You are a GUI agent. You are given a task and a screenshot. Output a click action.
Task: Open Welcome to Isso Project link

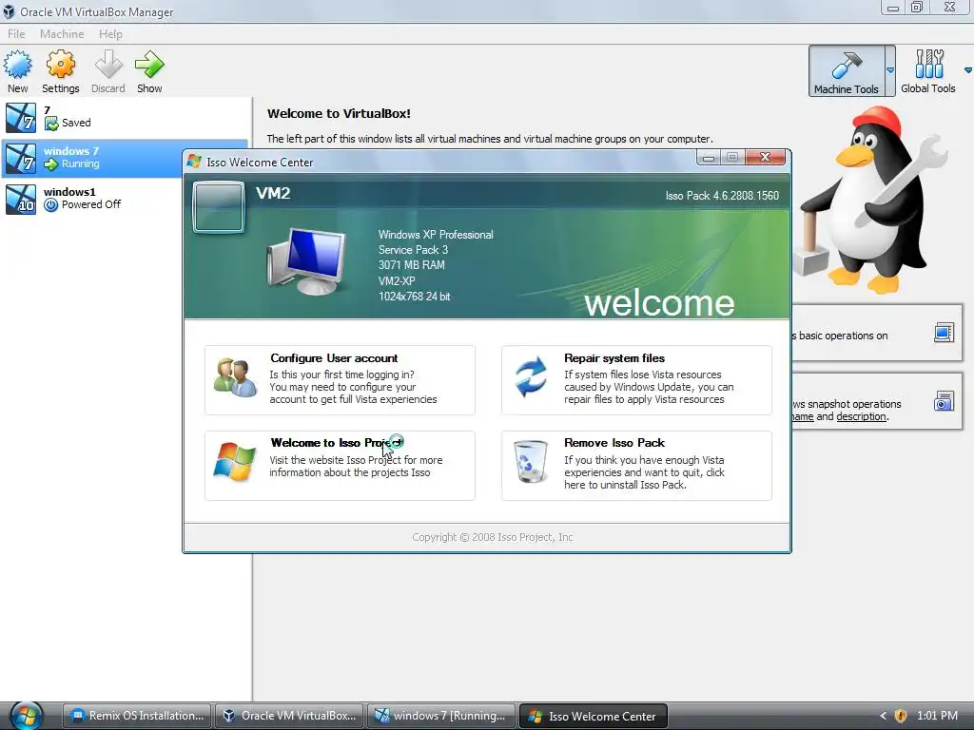point(340,466)
